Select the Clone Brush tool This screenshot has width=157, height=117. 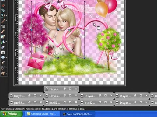3,16
